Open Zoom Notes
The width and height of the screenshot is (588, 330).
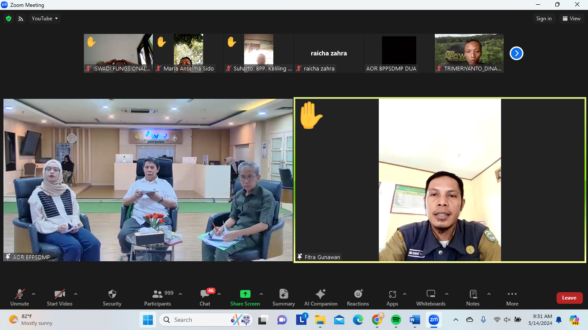pos(472,296)
